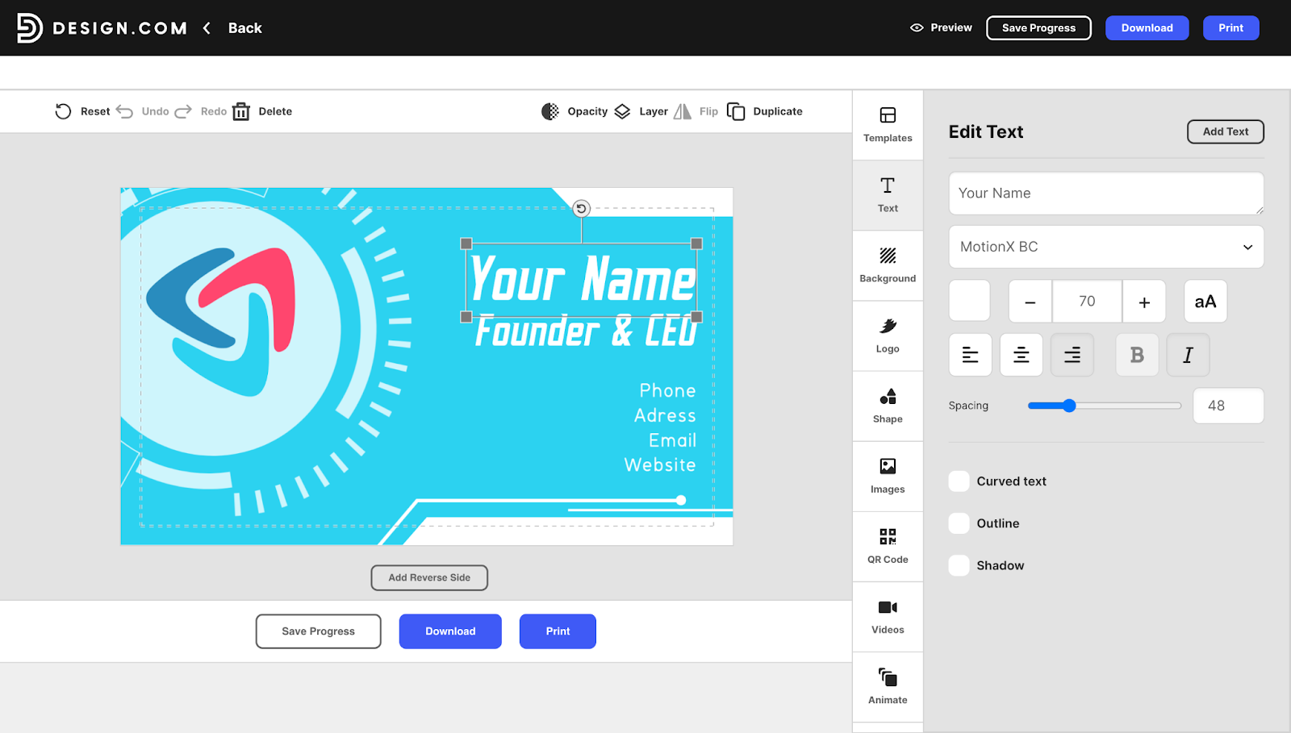This screenshot has width=1291, height=733.
Task: Click the Delete toolbar icon
Action: click(x=240, y=111)
